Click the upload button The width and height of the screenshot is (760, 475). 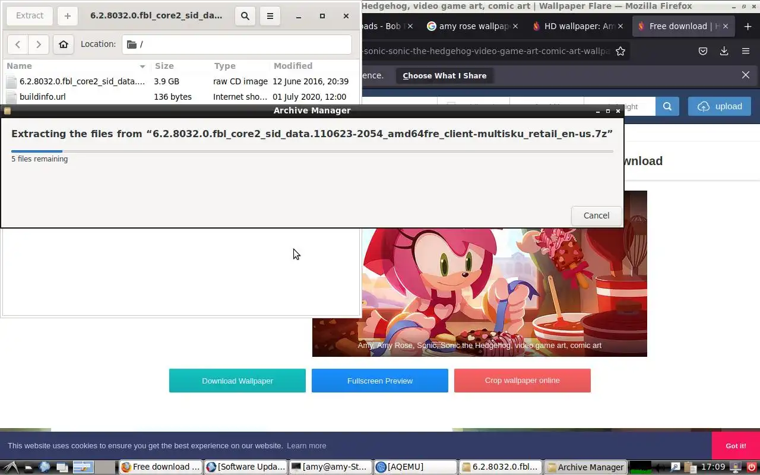[720, 106]
